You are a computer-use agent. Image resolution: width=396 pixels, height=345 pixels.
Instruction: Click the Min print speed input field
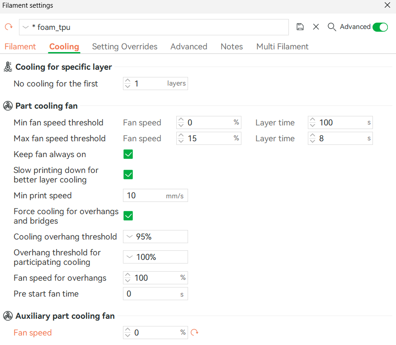coord(145,196)
